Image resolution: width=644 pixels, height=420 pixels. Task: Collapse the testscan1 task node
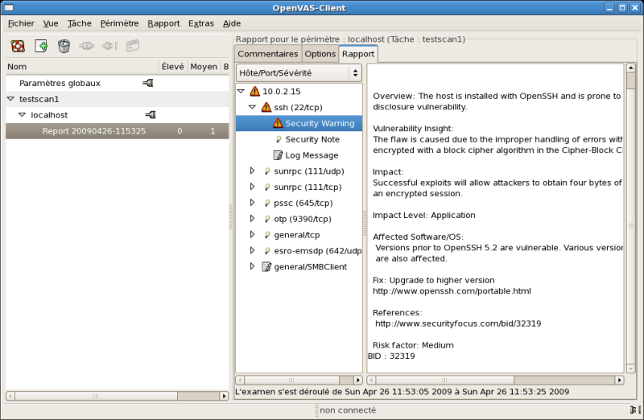[x=10, y=99]
